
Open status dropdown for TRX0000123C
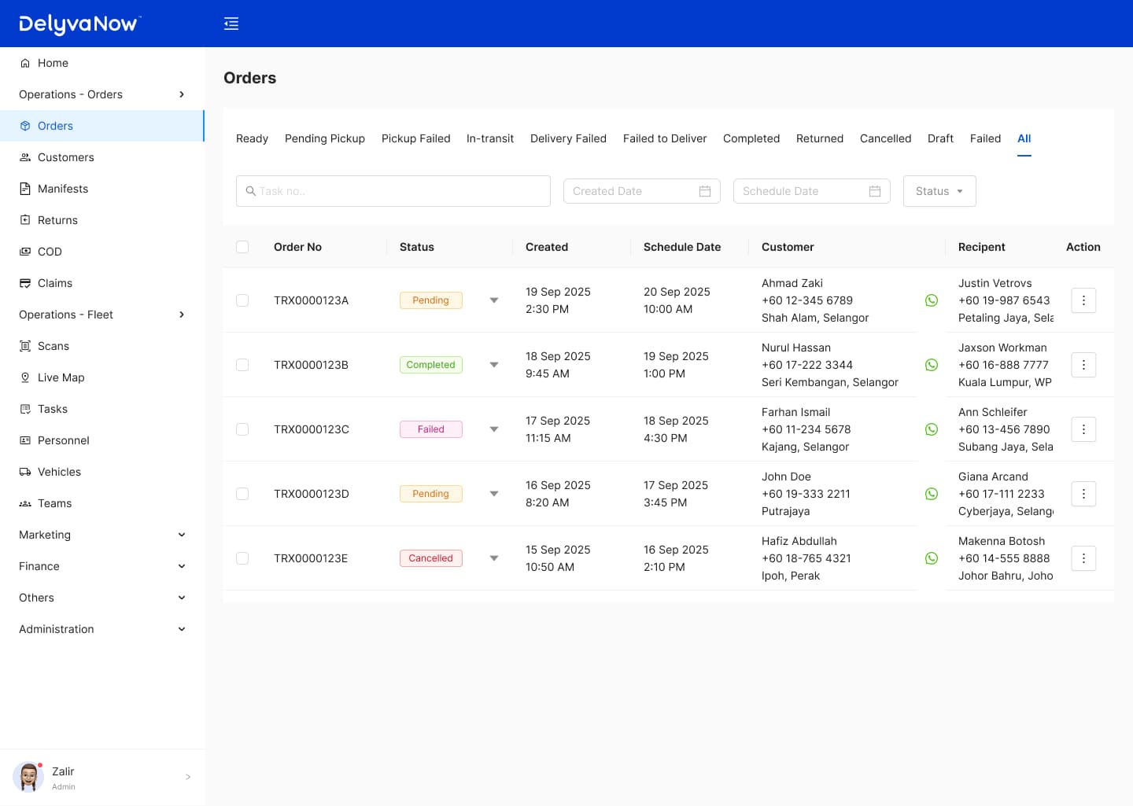tap(494, 429)
